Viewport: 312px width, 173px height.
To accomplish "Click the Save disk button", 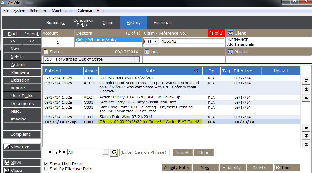I will click(22, 162).
